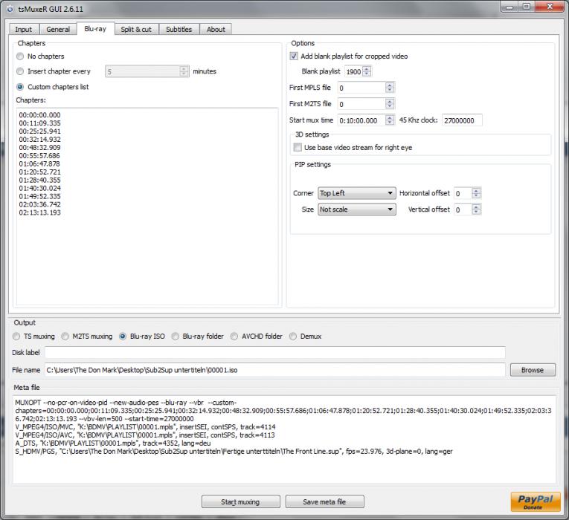Click the tsMuxeR title bar app icon
This screenshot has height=520, width=569.
(x=9, y=7)
